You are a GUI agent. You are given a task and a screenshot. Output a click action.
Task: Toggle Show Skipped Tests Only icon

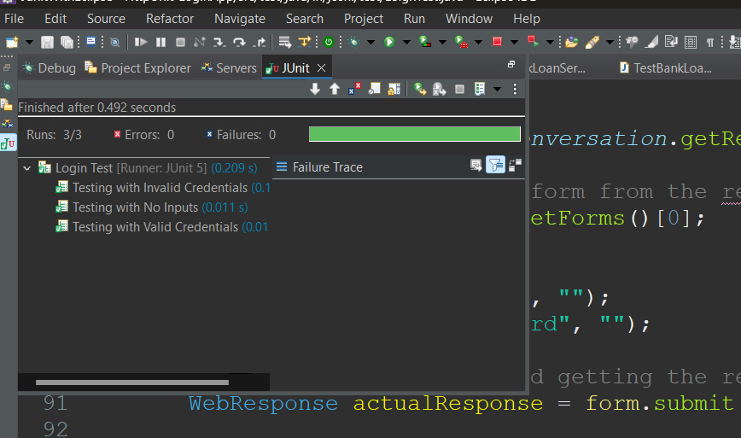tap(374, 89)
